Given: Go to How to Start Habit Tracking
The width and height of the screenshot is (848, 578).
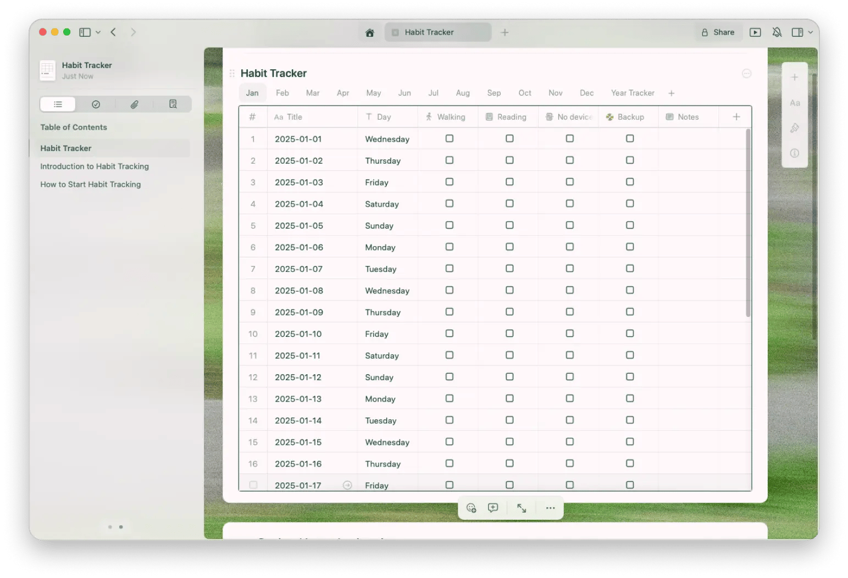Looking at the screenshot, I should 91,185.
